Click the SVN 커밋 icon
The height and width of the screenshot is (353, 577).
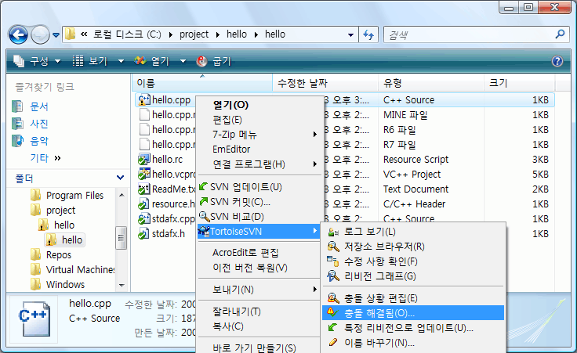204,202
